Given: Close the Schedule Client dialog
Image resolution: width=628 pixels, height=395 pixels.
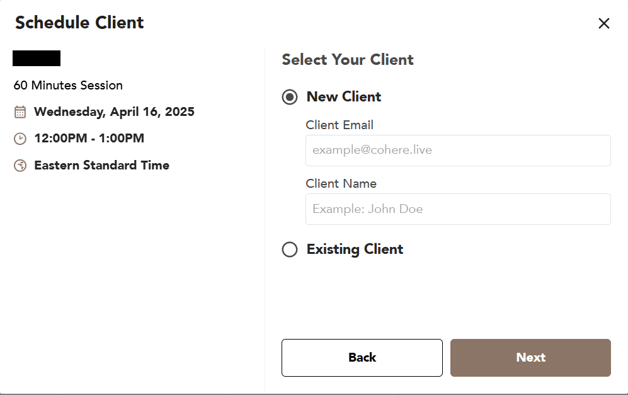Looking at the screenshot, I should pyautogui.click(x=603, y=23).
